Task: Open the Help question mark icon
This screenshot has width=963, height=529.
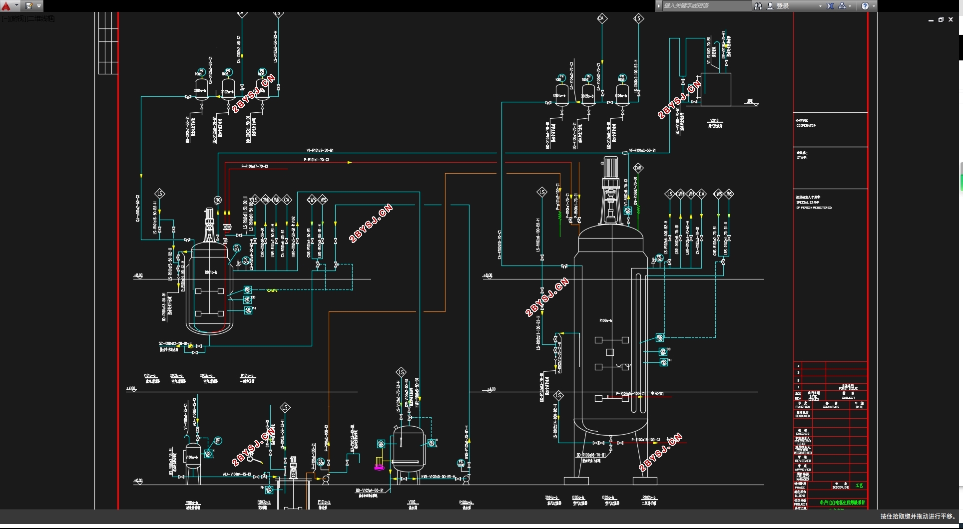Action: click(865, 6)
